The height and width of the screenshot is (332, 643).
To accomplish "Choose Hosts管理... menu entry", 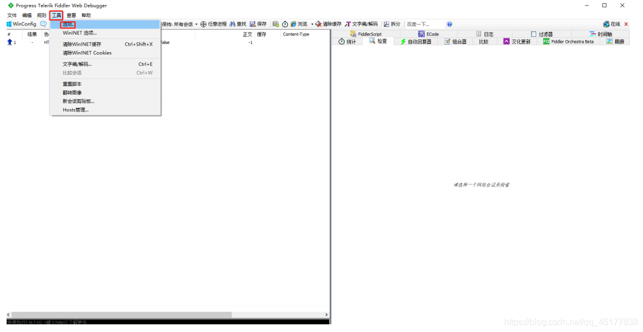I will 105,110.
